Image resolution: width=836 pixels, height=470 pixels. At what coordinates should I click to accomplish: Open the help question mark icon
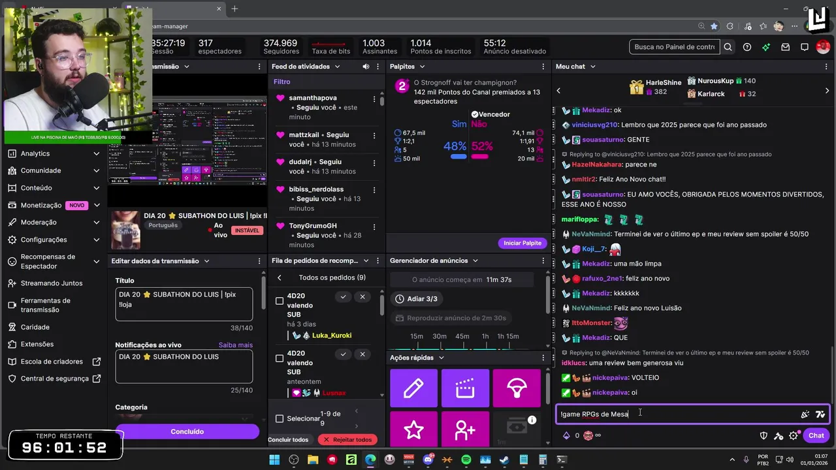coord(747,47)
